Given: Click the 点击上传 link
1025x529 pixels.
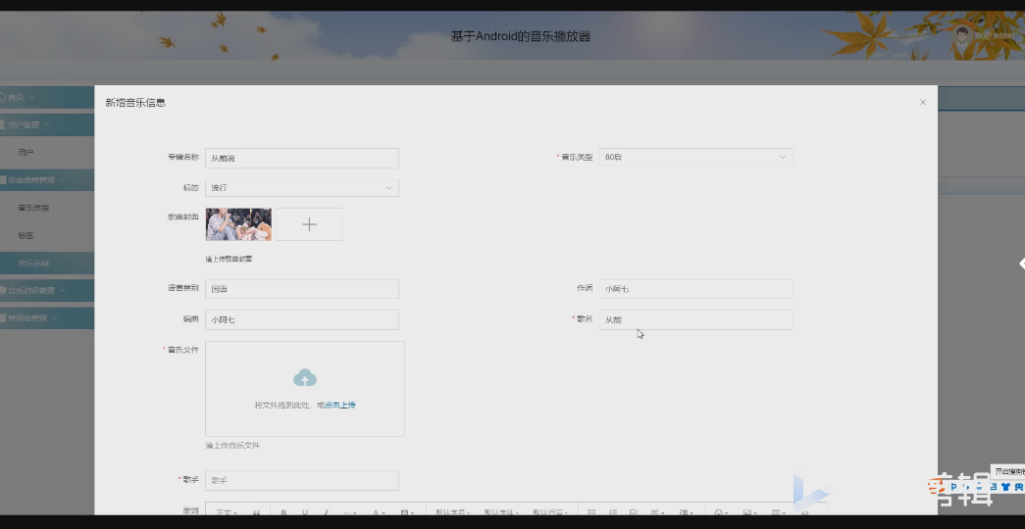Looking at the screenshot, I should tap(340, 405).
